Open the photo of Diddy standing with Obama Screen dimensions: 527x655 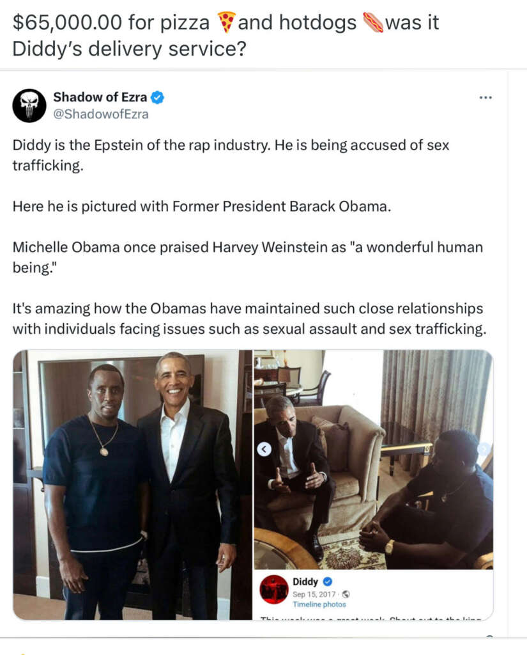click(x=131, y=483)
